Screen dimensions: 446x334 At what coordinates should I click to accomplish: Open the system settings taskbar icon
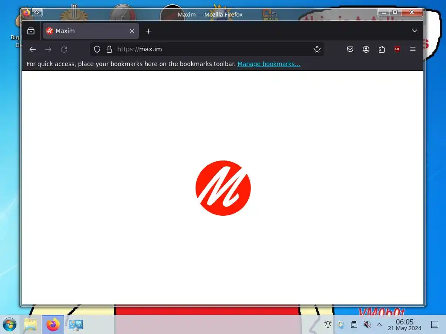(76, 324)
